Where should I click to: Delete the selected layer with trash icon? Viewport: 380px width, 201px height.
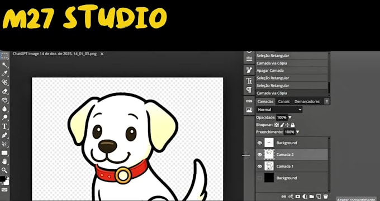pyautogui.click(x=326, y=197)
